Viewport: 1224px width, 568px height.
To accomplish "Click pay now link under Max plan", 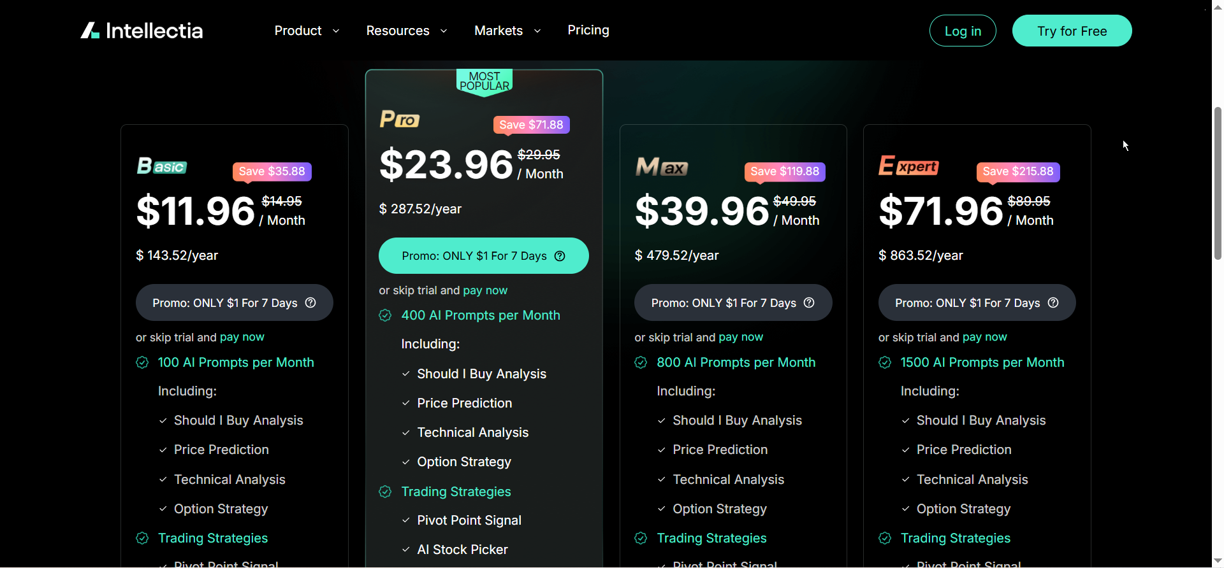I will [x=740, y=337].
